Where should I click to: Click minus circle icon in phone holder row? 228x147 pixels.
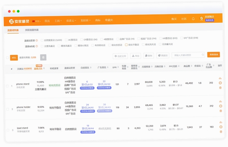pos(220,106)
